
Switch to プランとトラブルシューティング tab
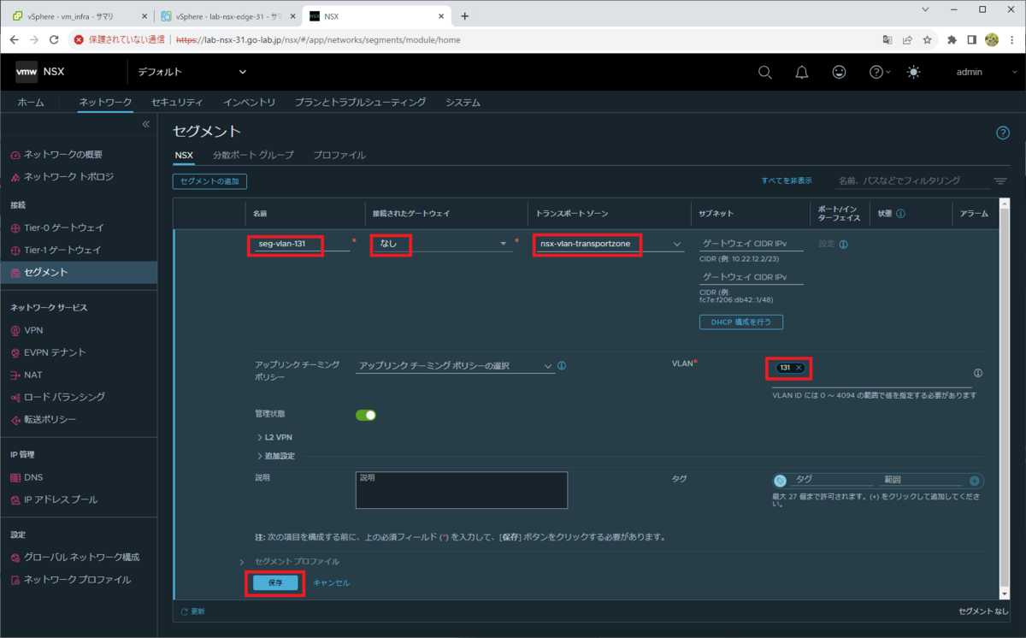[360, 103]
